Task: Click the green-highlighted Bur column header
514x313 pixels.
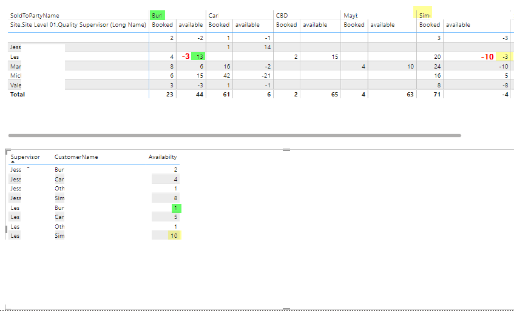Action: 157,15
